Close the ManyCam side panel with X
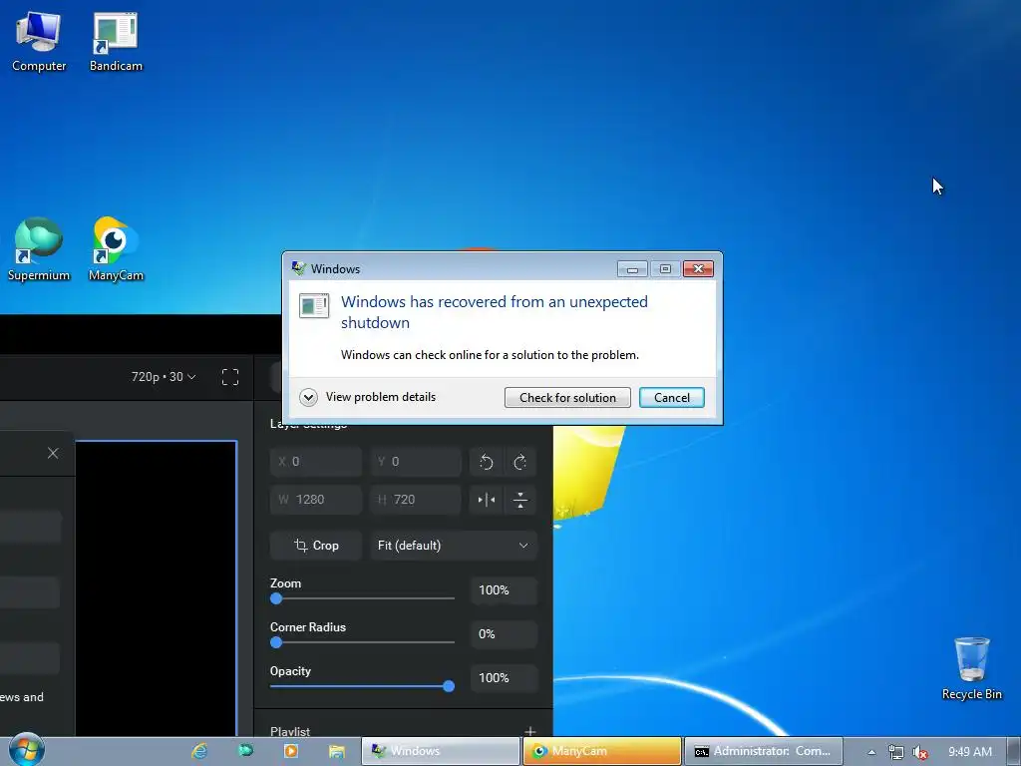Image resolution: width=1021 pixels, height=766 pixels. [53, 454]
